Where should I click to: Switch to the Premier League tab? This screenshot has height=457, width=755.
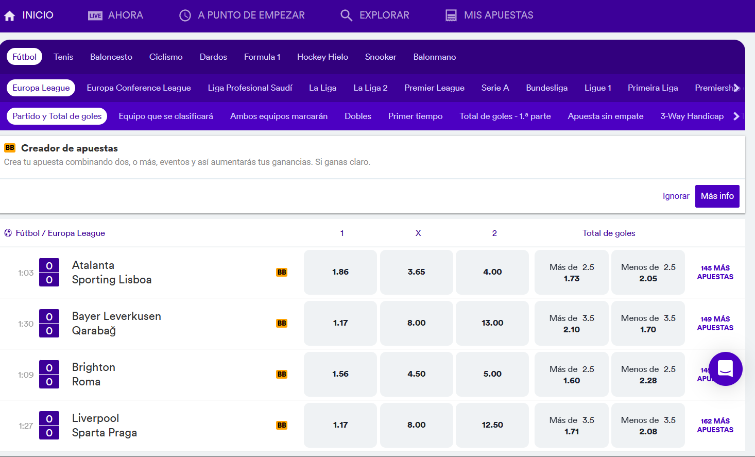point(434,88)
